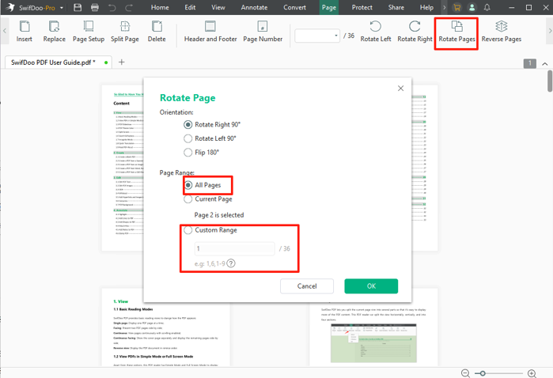Screen dimensions: 553x378
Task: Open the shopping cart icon
Action: [457, 7]
